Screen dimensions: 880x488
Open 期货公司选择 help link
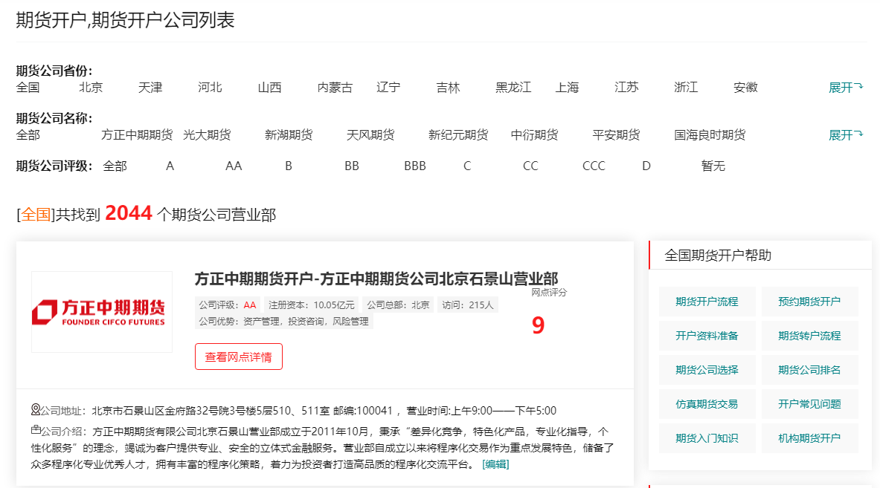coord(707,371)
